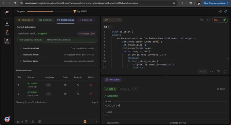This screenshot has height=125, width=231.
Task: Reset editor code using the refresh icon
Action: (x=208, y=20)
